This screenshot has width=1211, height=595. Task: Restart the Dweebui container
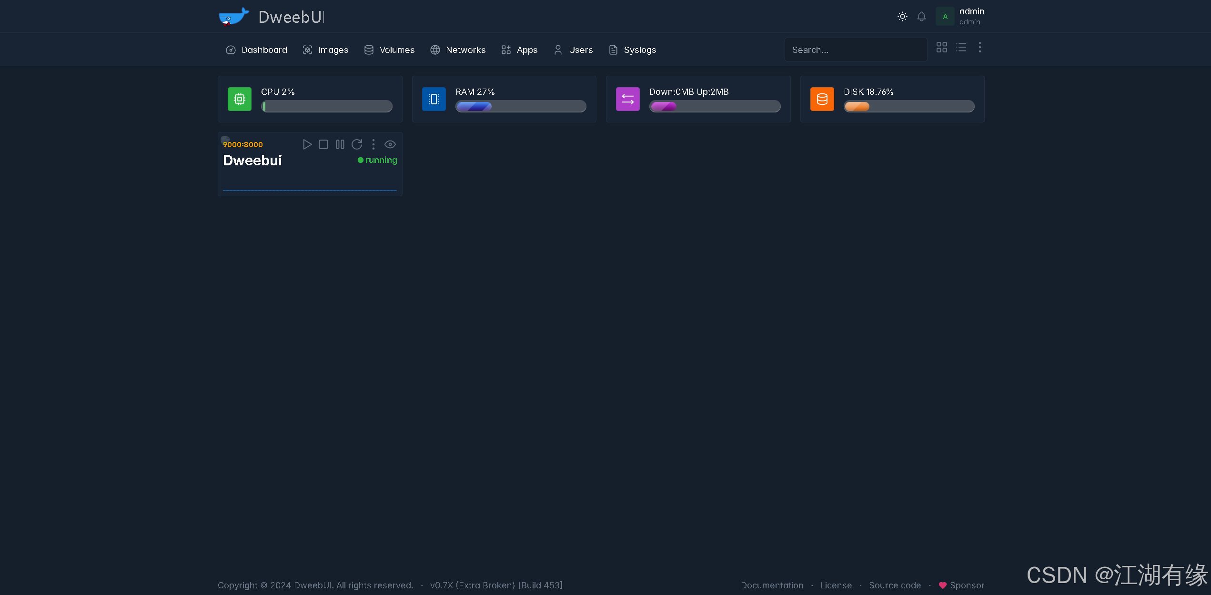click(357, 144)
